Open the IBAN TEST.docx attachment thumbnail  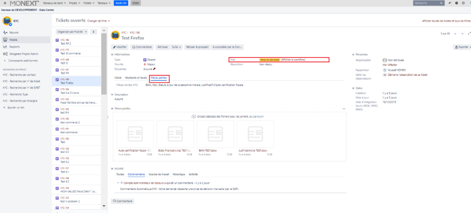point(212,135)
